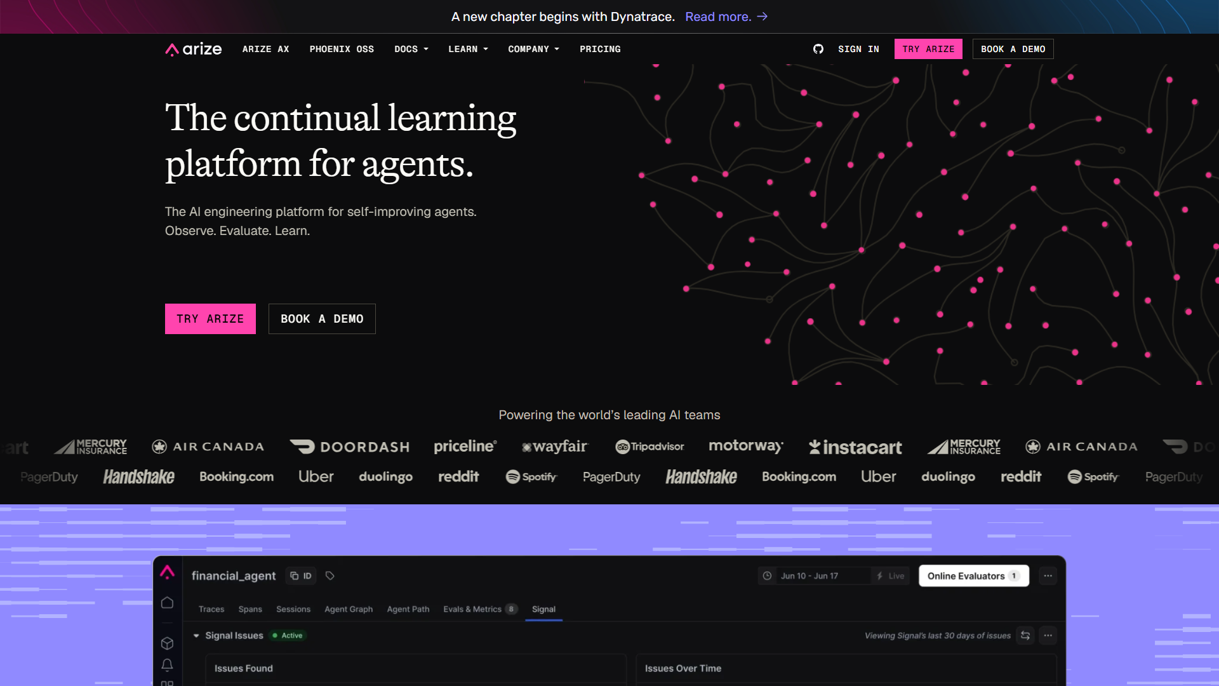Click the pink Try Arize hero button
Image resolution: width=1219 pixels, height=686 pixels.
tap(210, 319)
